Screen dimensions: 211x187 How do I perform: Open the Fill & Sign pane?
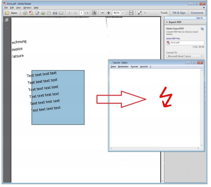pyautogui.click(x=179, y=13)
